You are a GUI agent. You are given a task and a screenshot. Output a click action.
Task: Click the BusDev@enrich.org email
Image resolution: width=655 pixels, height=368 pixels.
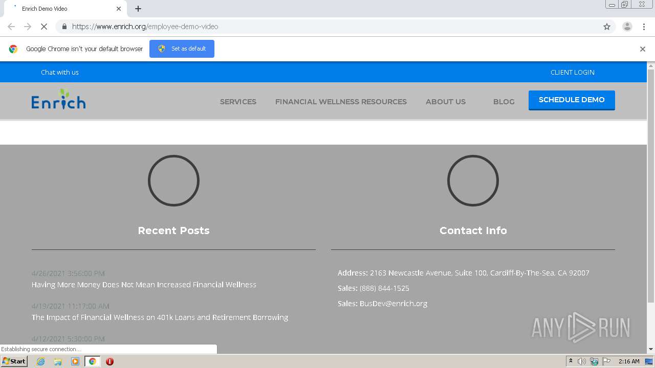pyautogui.click(x=394, y=304)
